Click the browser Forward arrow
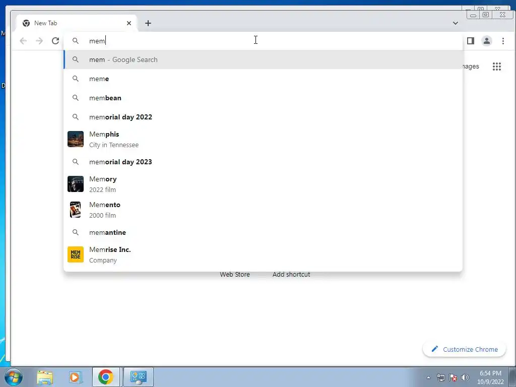 [x=39, y=41]
